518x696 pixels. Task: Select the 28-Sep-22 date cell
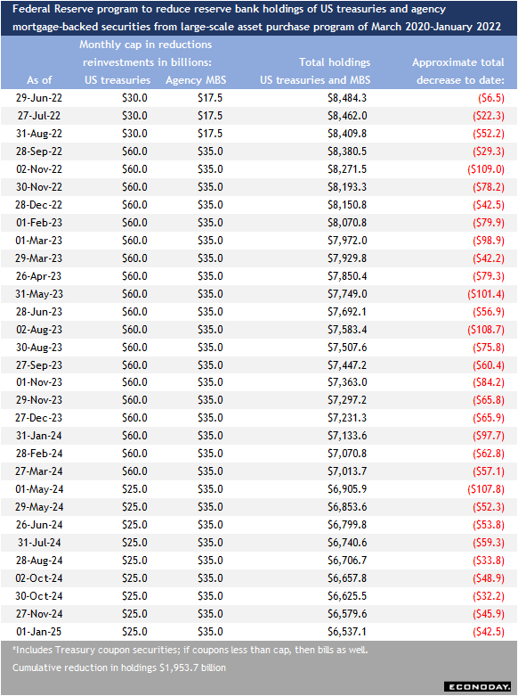[x=39, y=151]
